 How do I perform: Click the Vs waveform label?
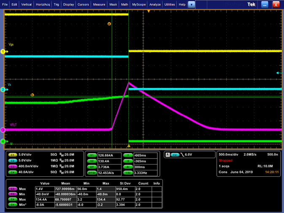click(x=9, y=84)
